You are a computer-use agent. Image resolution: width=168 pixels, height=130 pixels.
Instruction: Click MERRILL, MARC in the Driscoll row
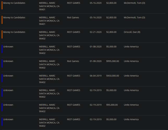(47, 32)
